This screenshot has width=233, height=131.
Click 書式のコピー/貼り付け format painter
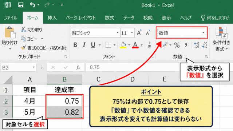(x=44, y=48)
